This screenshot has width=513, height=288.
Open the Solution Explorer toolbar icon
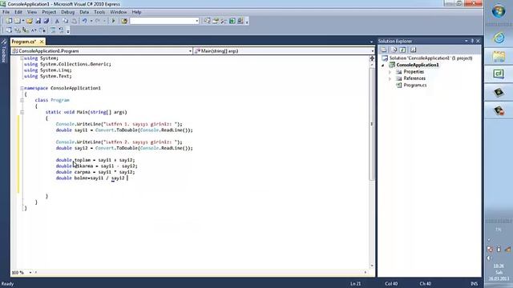[x=207, y=21]
